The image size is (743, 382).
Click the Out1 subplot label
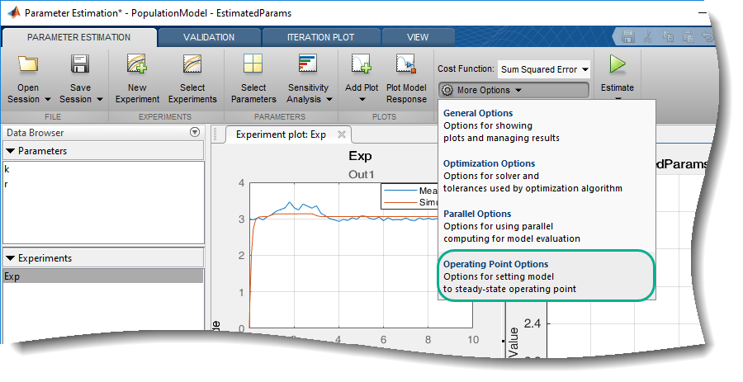pyautogui.click(x=361, y=175)
